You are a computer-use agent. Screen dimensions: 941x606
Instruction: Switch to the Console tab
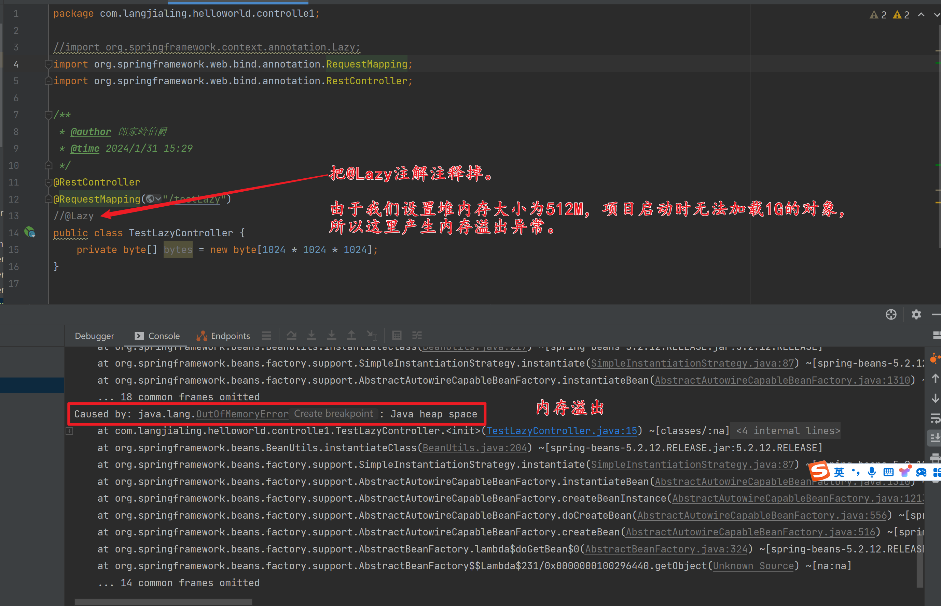coord(157,336)
